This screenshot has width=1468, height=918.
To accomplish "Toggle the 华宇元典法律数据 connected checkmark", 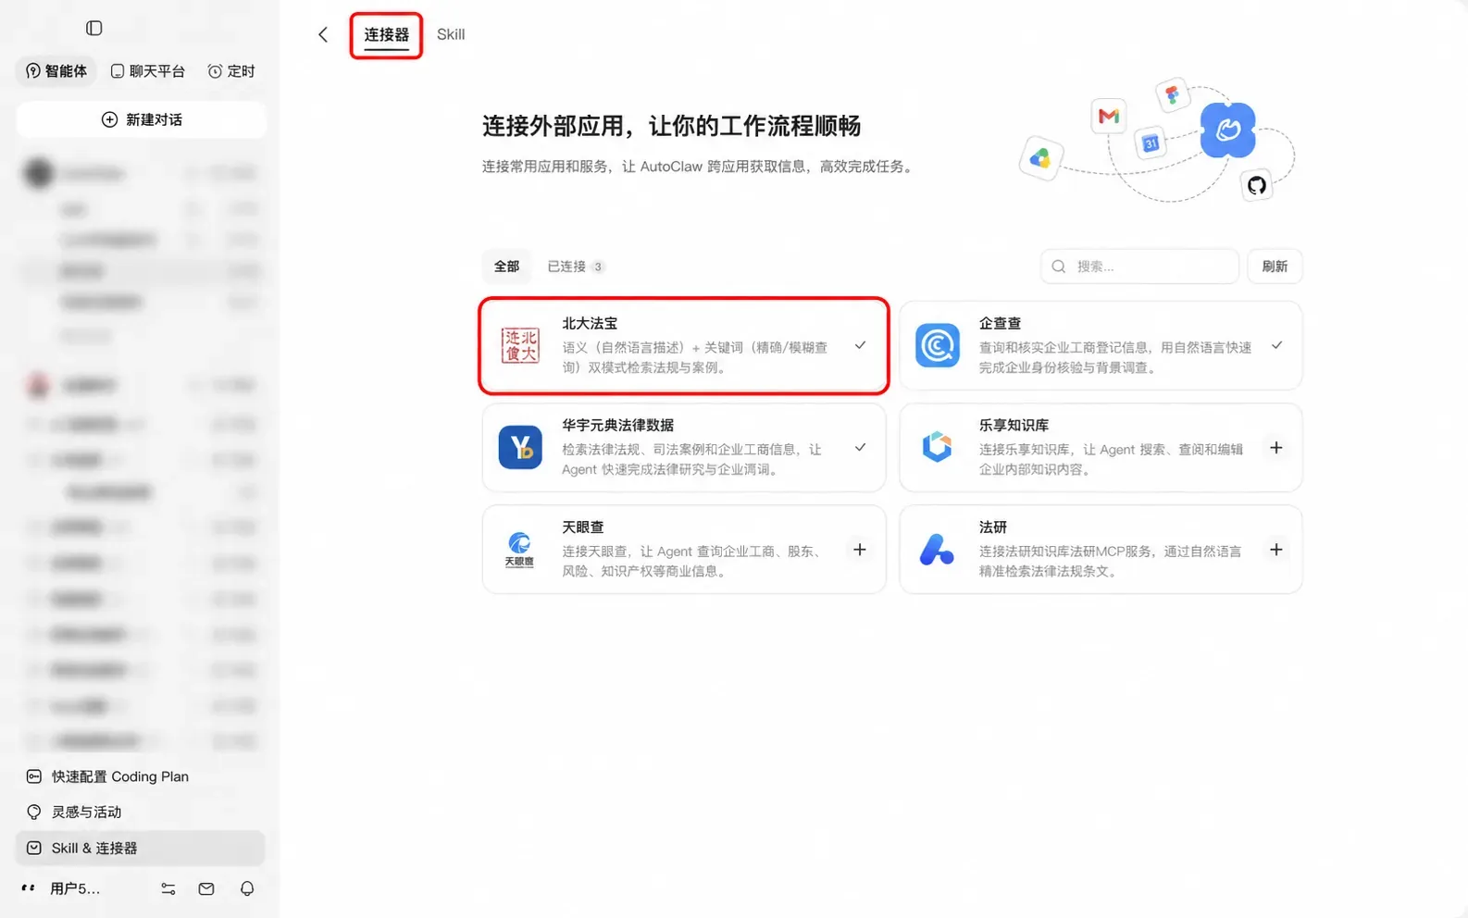I will (x=860, y=448).
